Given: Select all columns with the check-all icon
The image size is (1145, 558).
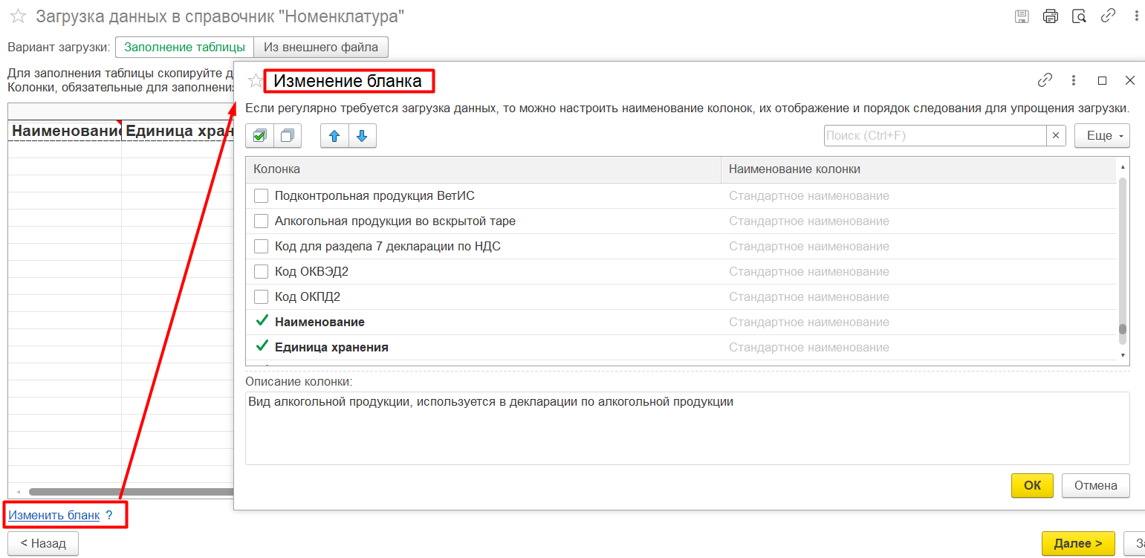Looking at the screenshot, I should pos(259,135).
